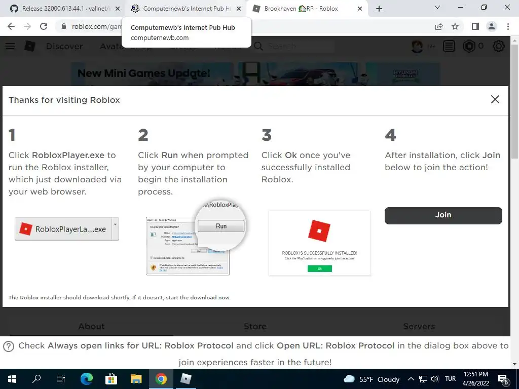
Task: Close the Brookhaven RP Roblox tab
Action: 360,9
